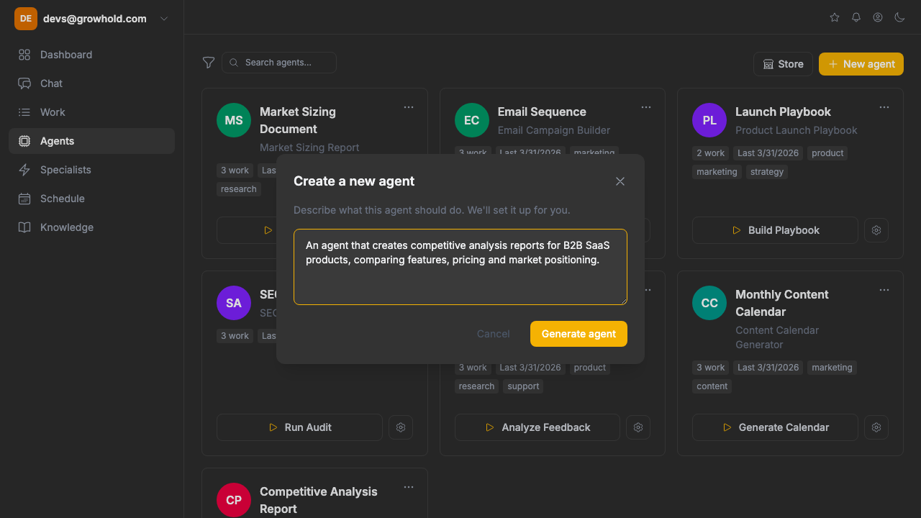921x518 pixels.
Task: Open the Work section
Action: (x=25, y=112)
